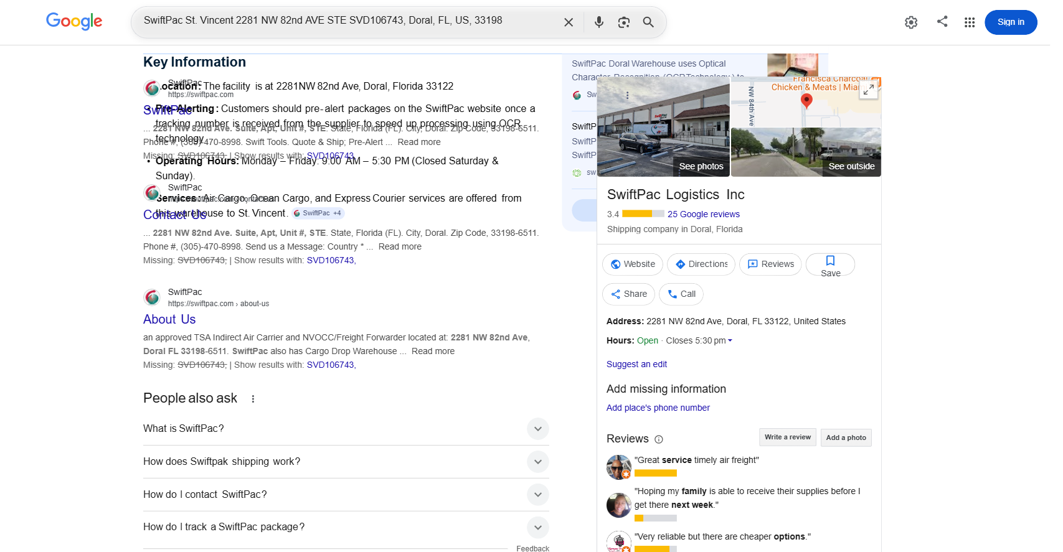Click SVD106743 link under About Us result
1063x552 pixels.
click(331, 365)
